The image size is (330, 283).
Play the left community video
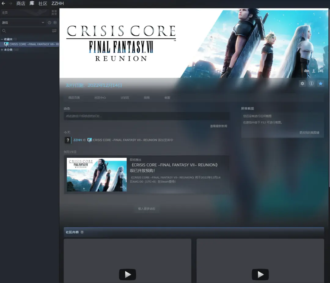[x=127, y=274]
